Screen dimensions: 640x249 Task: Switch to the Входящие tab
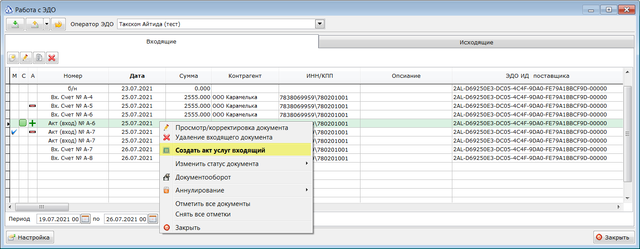pyautogui.click(x=162, y=42)
